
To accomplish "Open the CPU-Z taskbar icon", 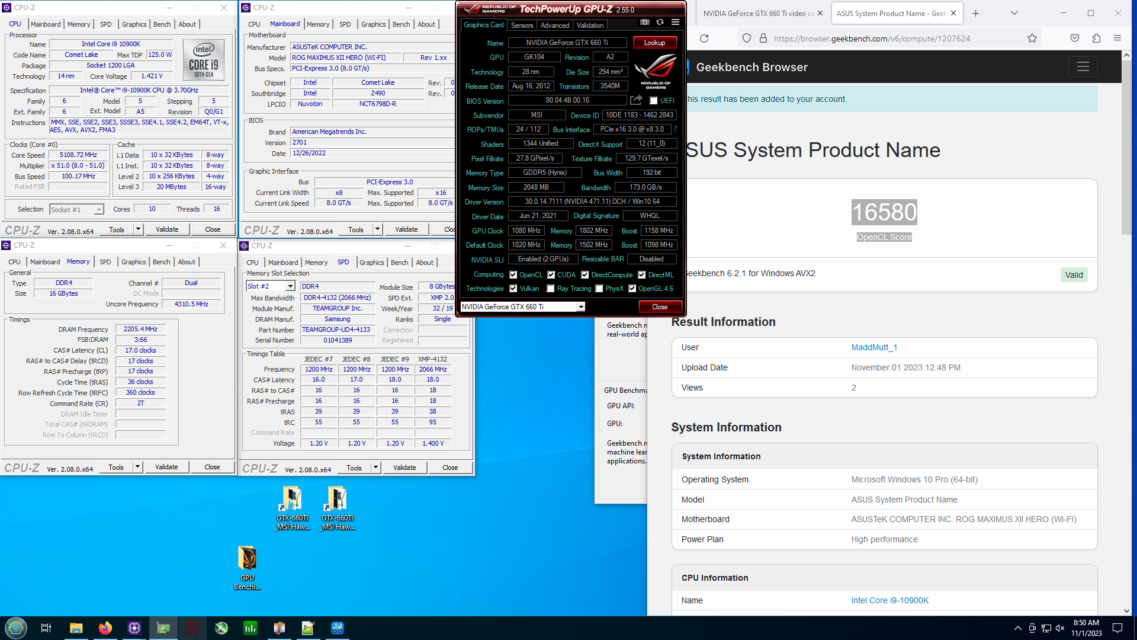I will [134, 628].
